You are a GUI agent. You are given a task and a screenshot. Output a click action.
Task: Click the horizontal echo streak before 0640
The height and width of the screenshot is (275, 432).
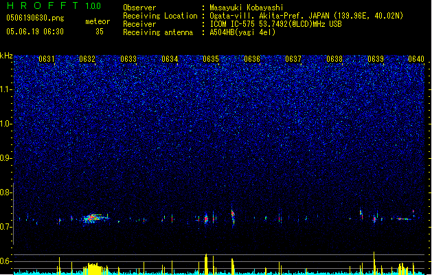(x=404, y=219)
